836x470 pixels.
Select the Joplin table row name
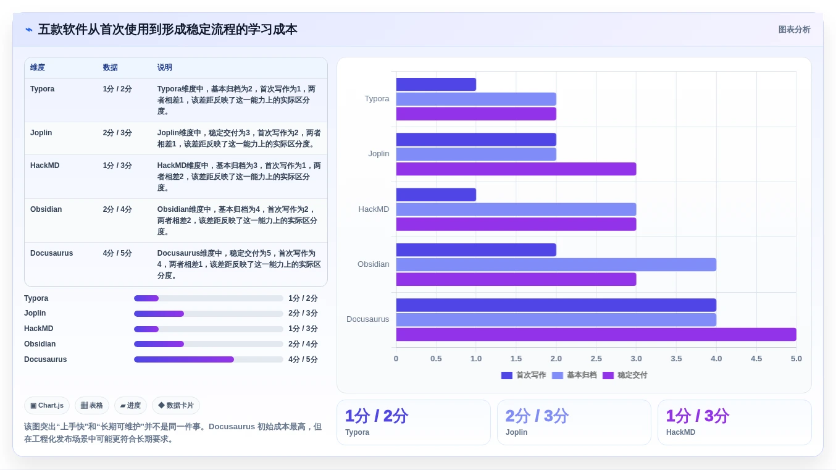click(41, 133)
